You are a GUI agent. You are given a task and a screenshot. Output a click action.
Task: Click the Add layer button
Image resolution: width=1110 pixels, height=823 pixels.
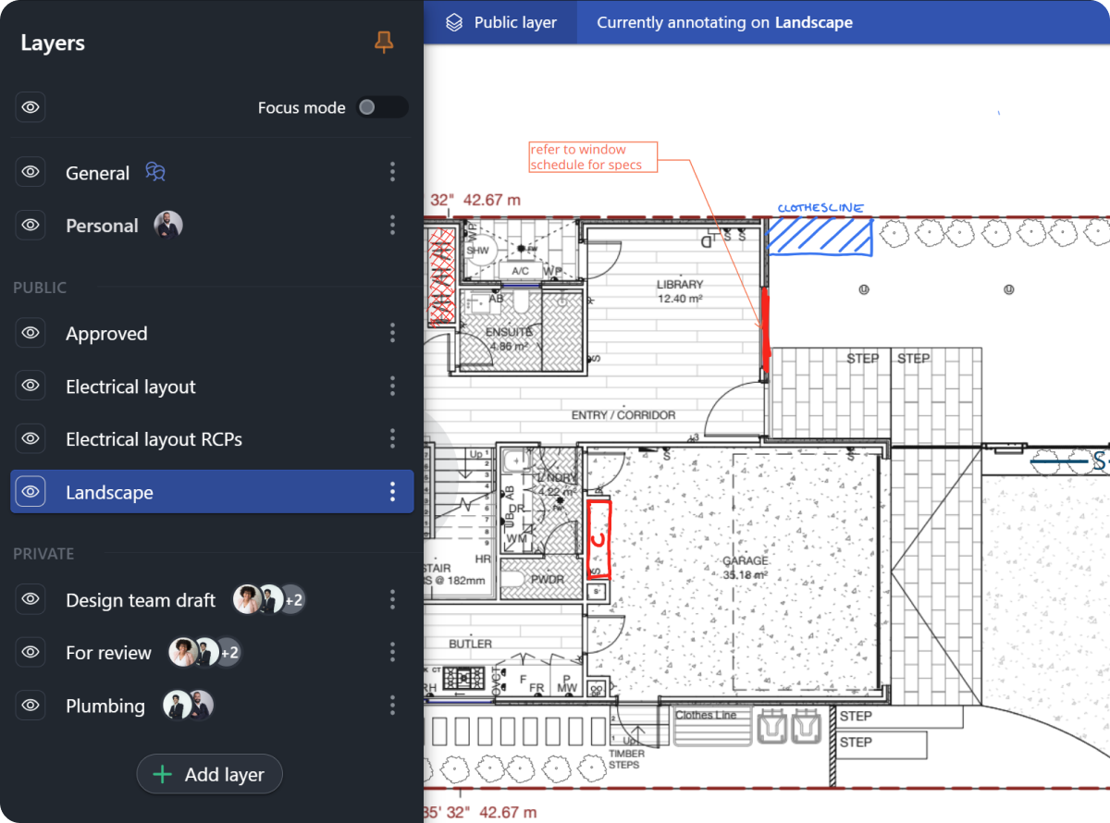pos(209,774)
